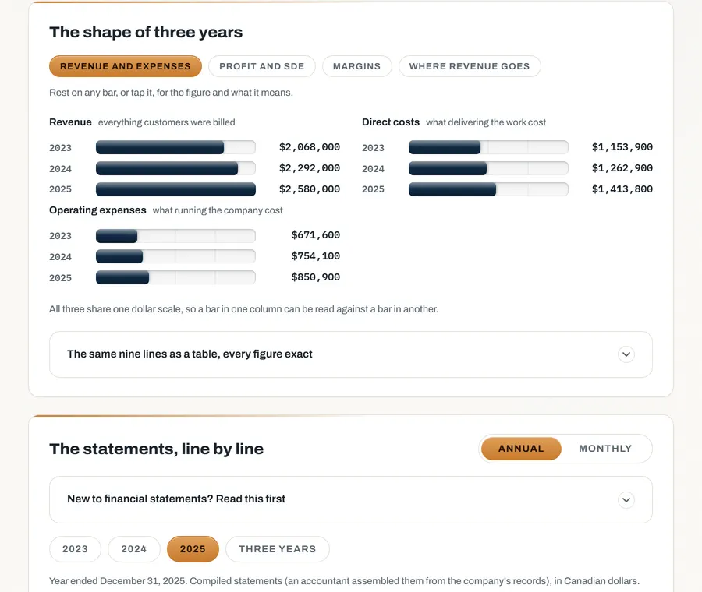Click 'The statements, line by line' title
The height and width of the screenshot is (592, 702).
156,449
